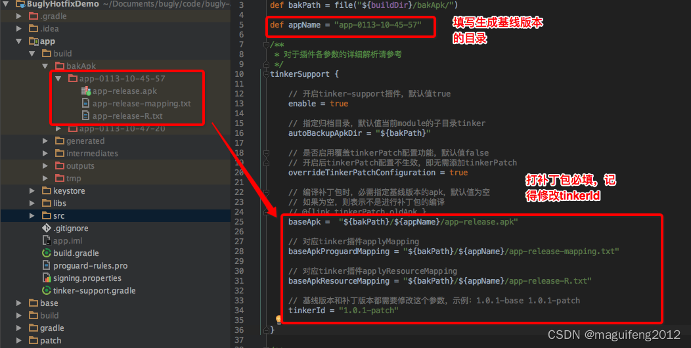Viewport: 691px width, 348px height.
Task: Click the base module folder icon
Action: [x=33, y=303]
